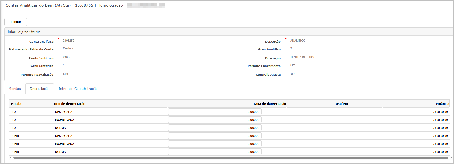Click the Conta analítica value 21052501
Viewport: 454px width, 164px height.
click(x=69, y=41)
